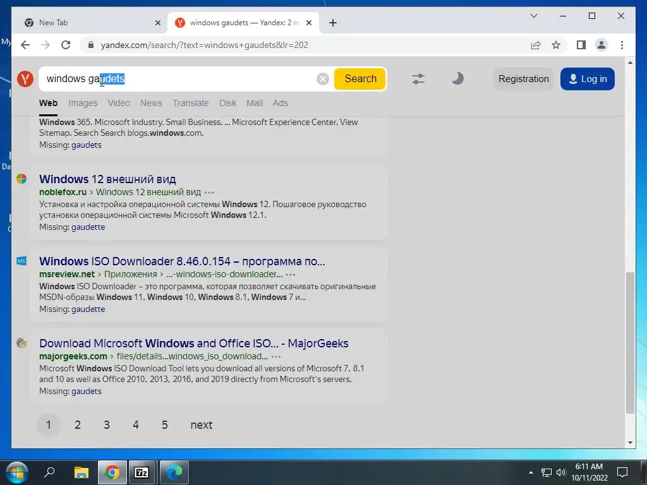Share this page icon in address bar
647x485 pixels.
(536, 45)
